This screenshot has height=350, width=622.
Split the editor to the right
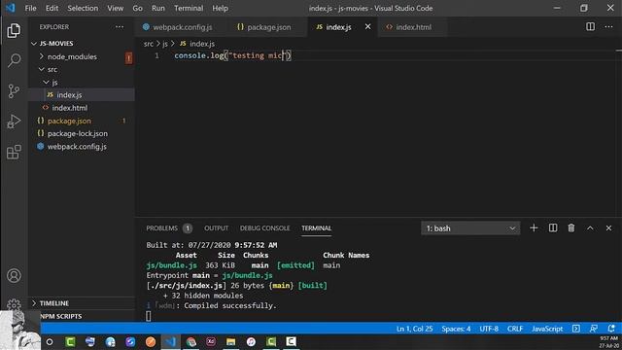click(590, 26)
